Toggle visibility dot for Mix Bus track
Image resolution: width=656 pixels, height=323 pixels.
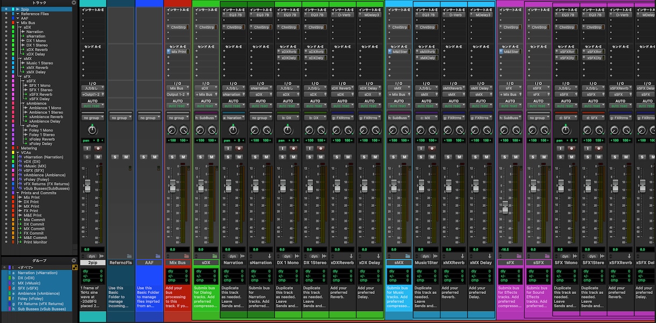tap(6, 23)
